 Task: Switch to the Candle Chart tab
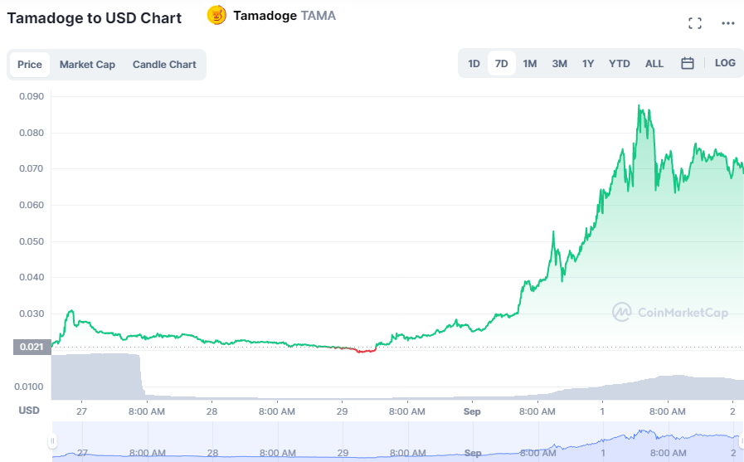tap(164, 65)
